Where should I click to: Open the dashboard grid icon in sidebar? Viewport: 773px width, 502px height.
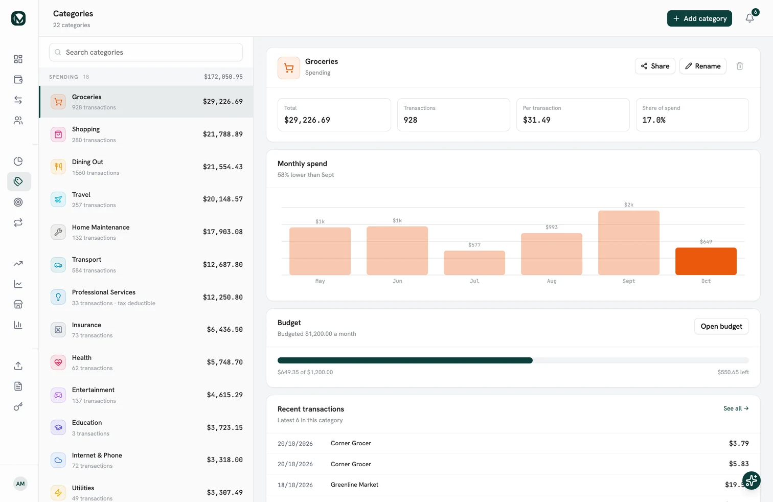pyautogui.click(x=18, y=59)
